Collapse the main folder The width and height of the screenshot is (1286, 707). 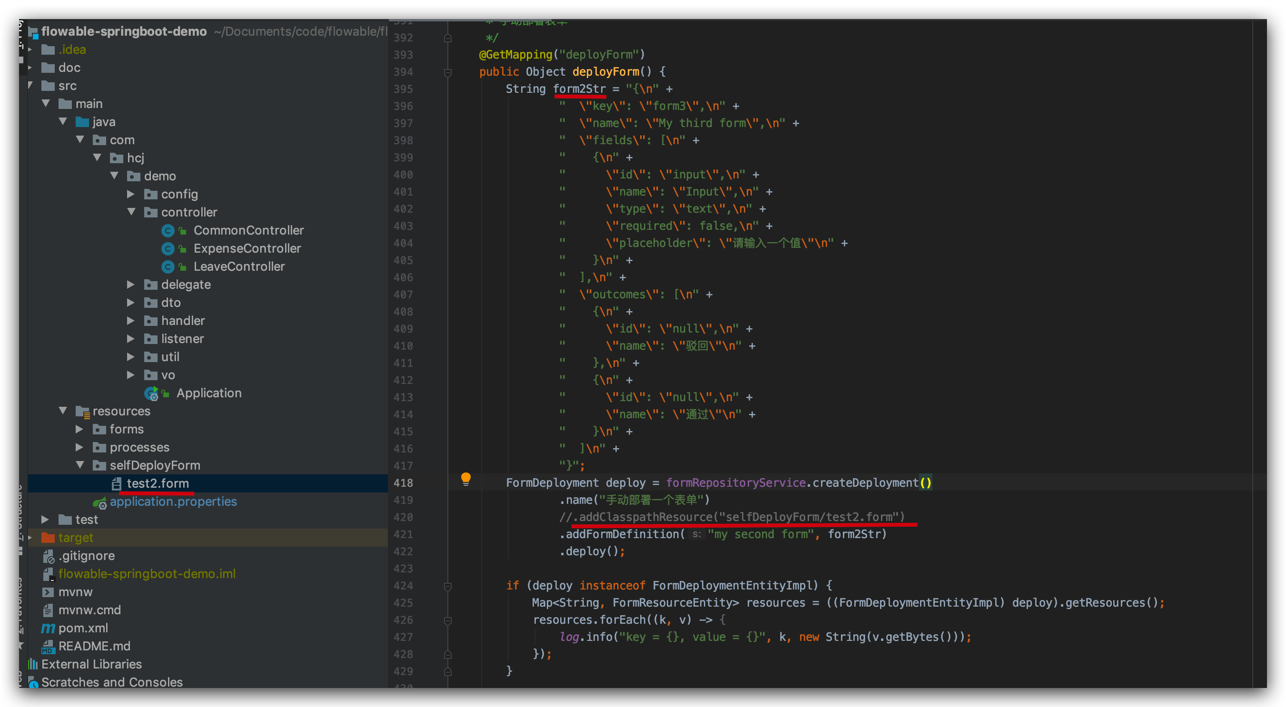(x=46, y=104)
